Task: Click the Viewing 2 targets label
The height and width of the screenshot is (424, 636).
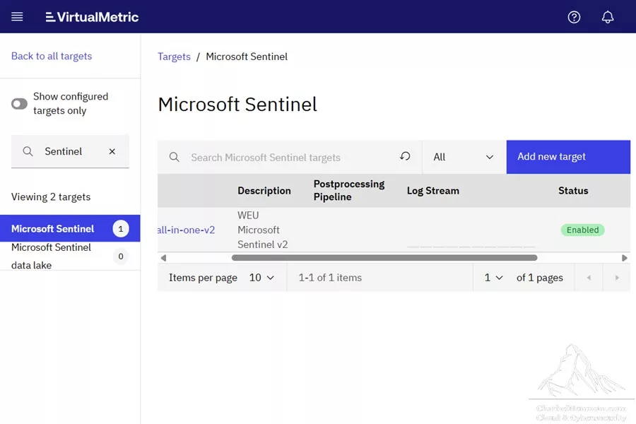Action: pos(51,196)
